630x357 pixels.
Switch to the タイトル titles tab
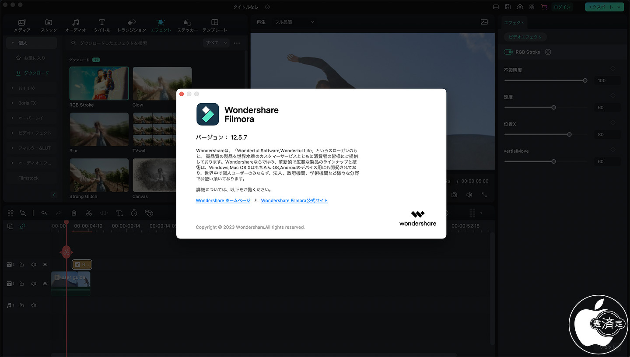pyautogui.click(x=102, y=26)
